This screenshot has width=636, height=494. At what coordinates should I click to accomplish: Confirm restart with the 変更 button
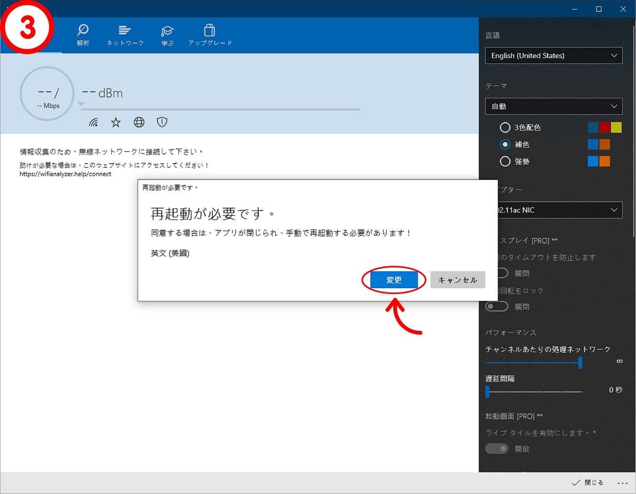394,280
